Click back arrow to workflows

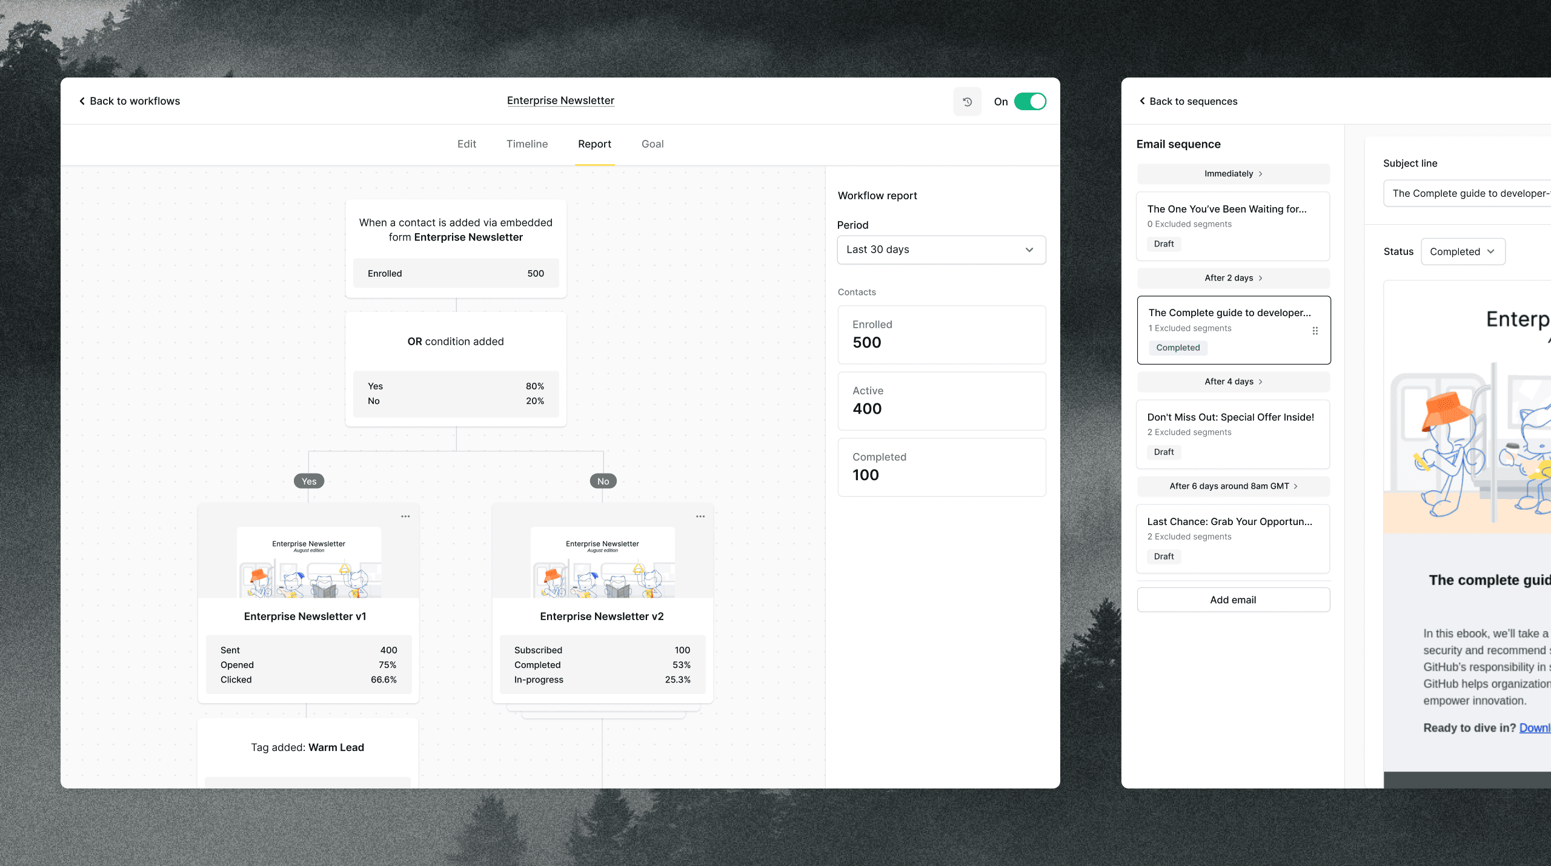click(x=82, y=101)
